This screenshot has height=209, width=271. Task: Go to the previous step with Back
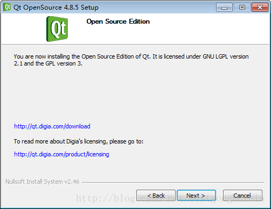point(156,196)
